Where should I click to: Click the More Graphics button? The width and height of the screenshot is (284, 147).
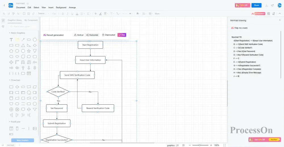point(23,140)
